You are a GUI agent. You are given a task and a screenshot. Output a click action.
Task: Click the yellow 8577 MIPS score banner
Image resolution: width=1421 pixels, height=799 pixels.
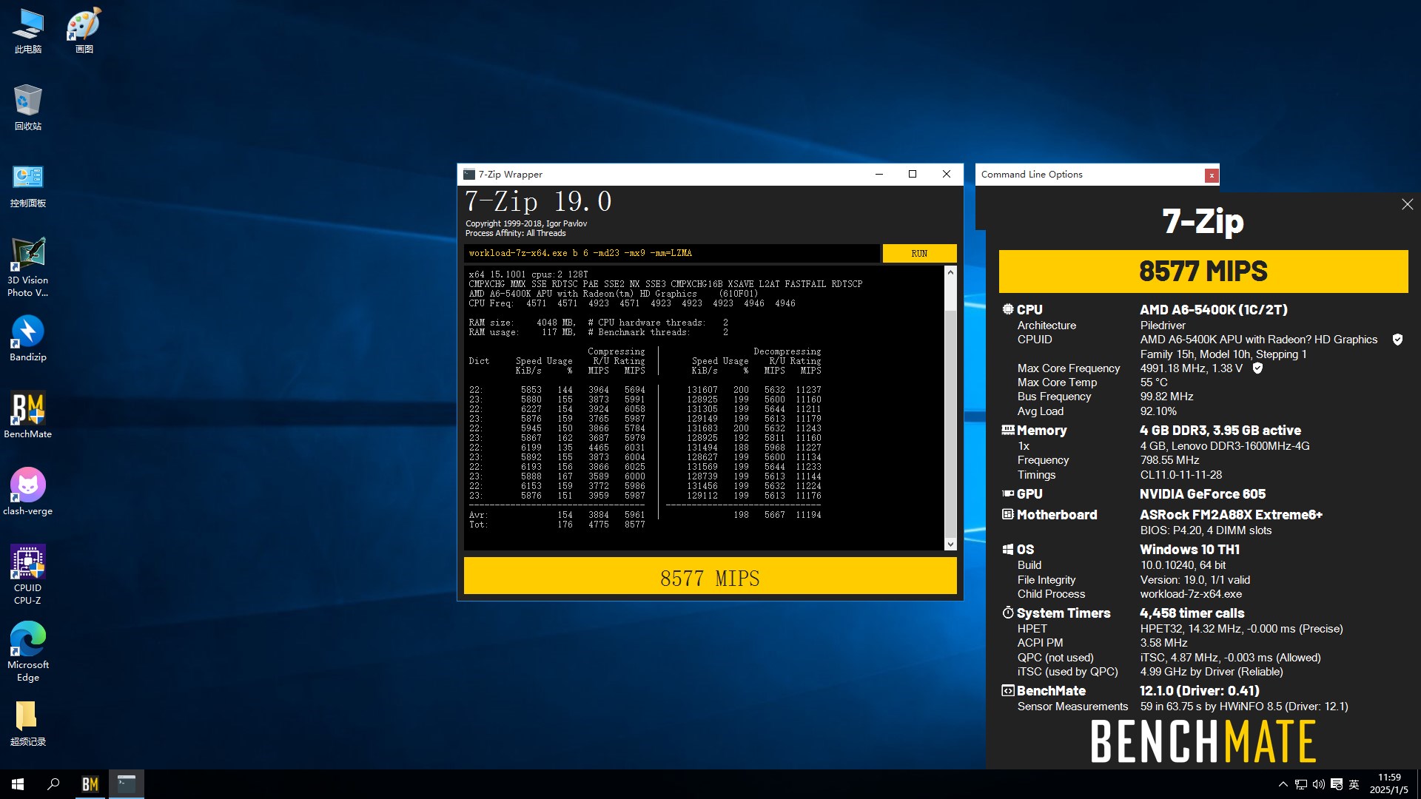tap(1203, 272)
